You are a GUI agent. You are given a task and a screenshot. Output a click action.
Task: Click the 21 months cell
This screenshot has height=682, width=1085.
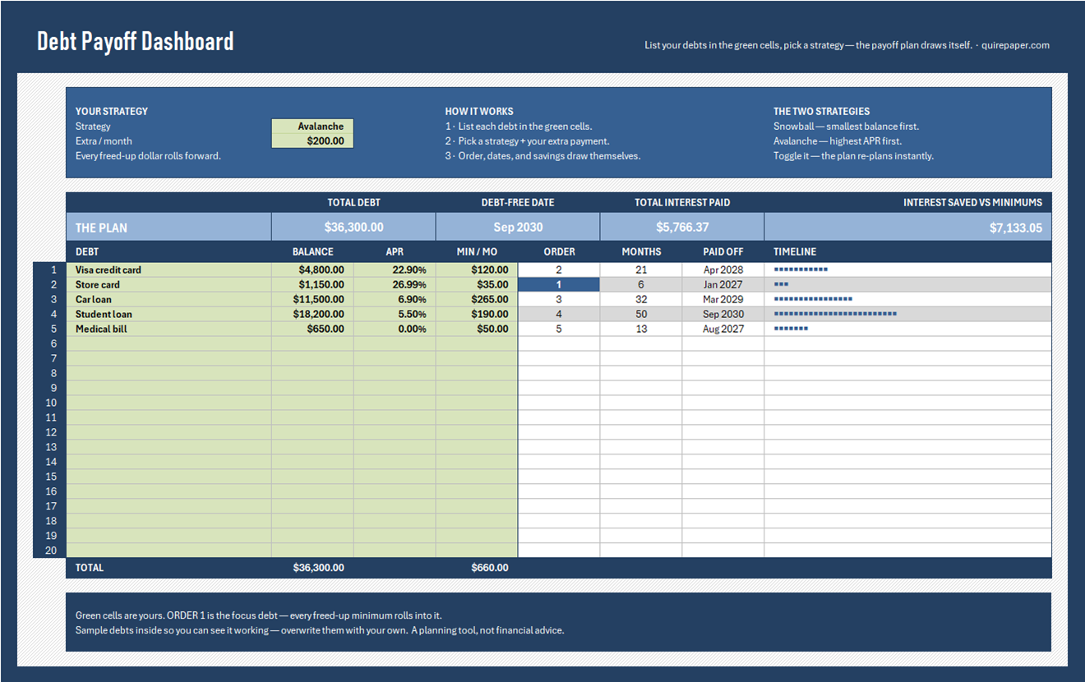click(641, 270)
